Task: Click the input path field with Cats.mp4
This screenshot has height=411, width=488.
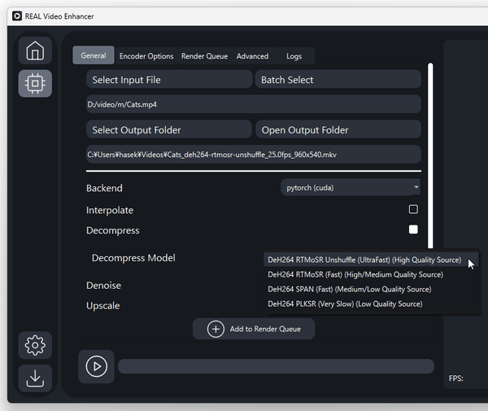Action: (x=253, y=104)
